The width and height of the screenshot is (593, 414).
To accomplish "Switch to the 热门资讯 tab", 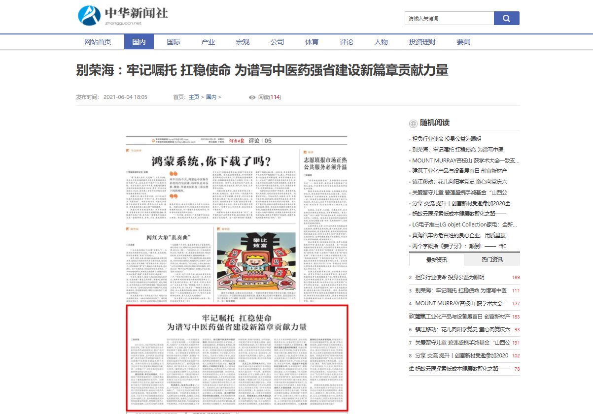I will click(x=492, y=259).
